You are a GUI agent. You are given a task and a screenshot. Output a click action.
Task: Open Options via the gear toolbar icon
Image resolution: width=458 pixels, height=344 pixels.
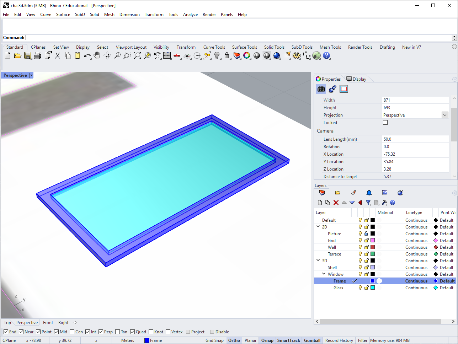(x=297, y=55)
